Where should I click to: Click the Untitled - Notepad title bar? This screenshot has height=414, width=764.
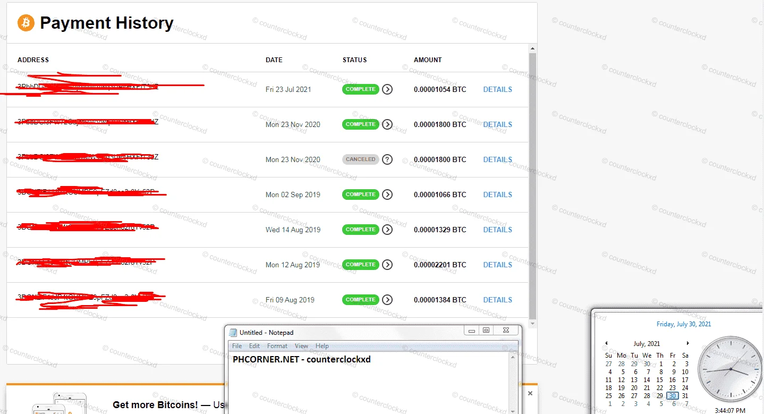[x=345, y=332]
